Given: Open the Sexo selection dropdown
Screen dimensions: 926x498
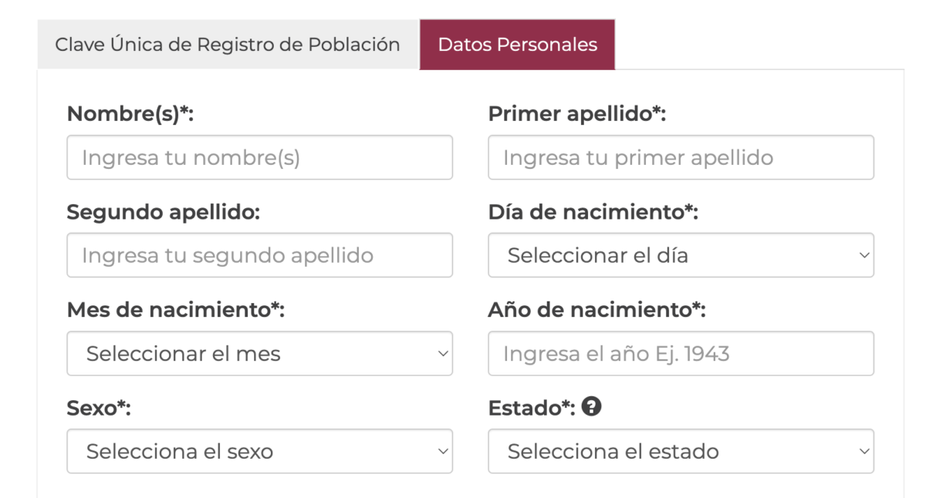Looking at the screenshot, I should pos(259,451).
